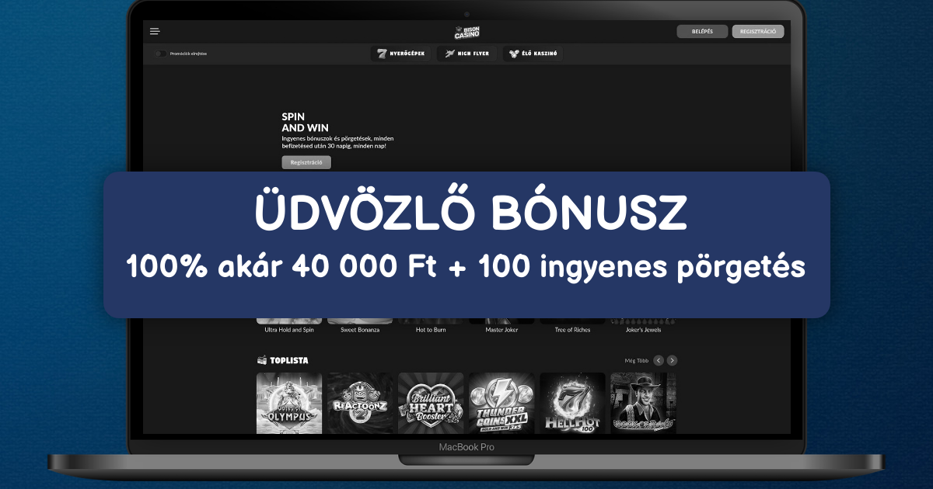Screen dimensions: 933x489
Task: Click Regisztráció in the top header
Action: tap(757, 32)
